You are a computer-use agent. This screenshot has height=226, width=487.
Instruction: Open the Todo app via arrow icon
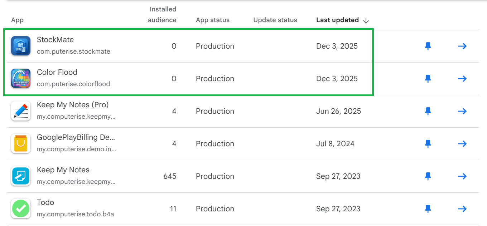click(462, 209)
